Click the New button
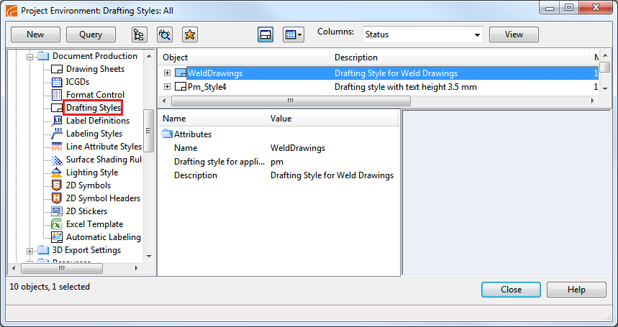 35,34
